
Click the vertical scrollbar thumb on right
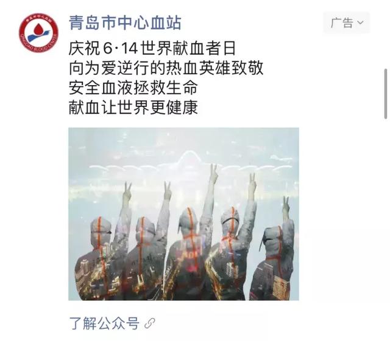[386, 94]
